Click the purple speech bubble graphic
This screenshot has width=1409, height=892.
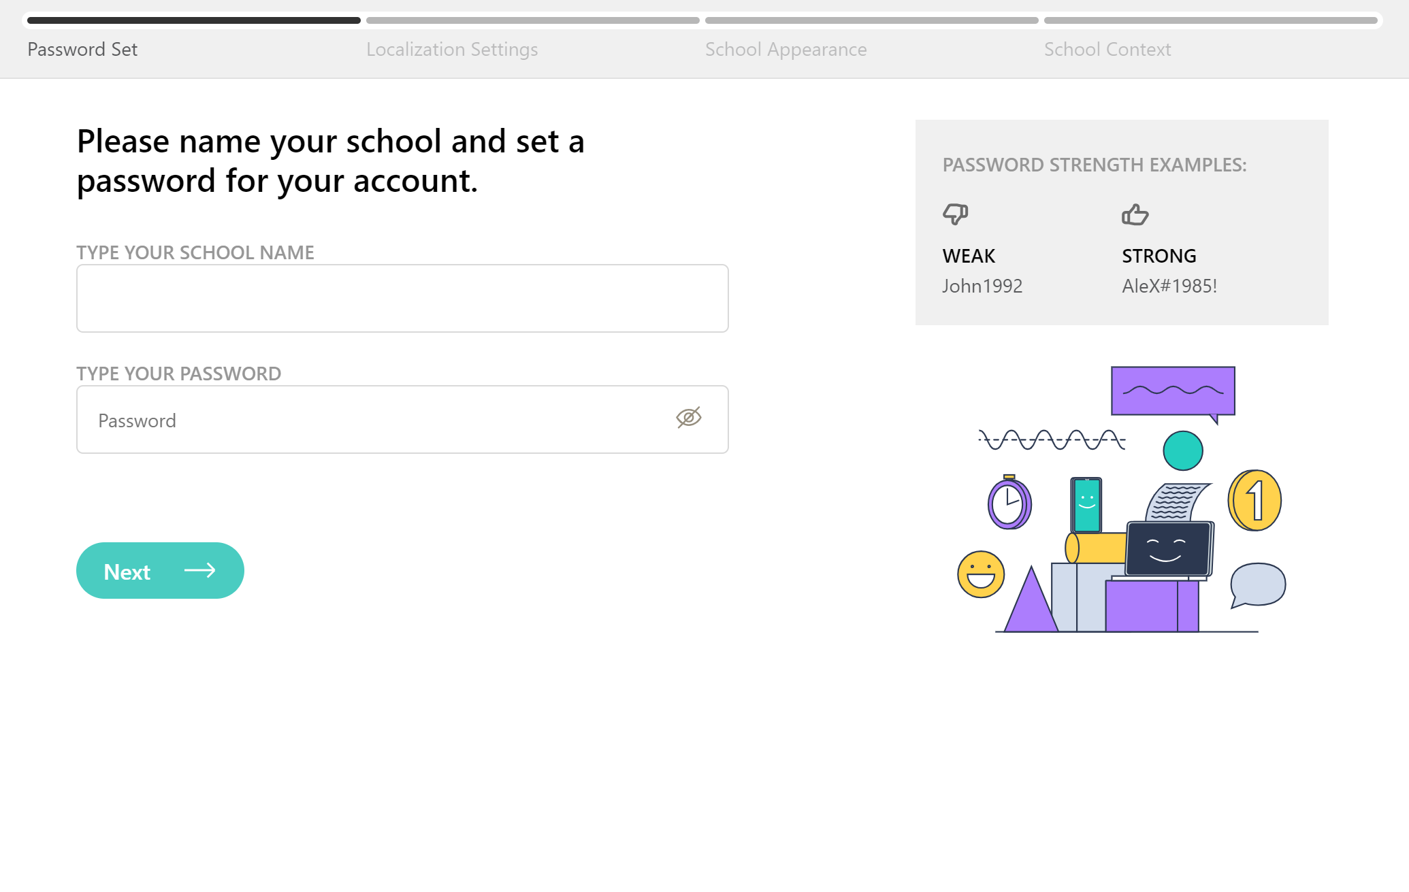click(1173, 391)
